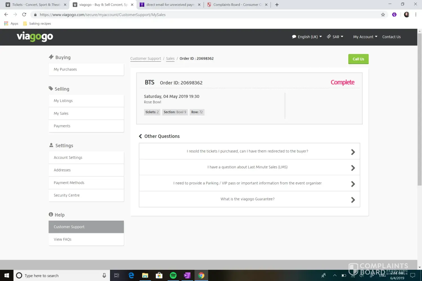The height and width of the screenshot is (281, 422).
Task: Open the baking recipes bookmark folder
Action: (37, 24)
